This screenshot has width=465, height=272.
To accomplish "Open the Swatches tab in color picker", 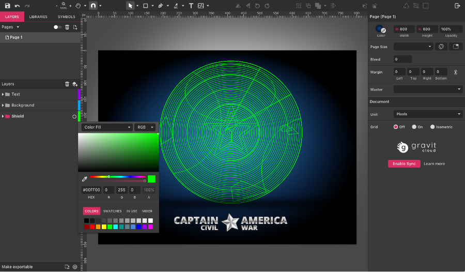I will [112, 211].
